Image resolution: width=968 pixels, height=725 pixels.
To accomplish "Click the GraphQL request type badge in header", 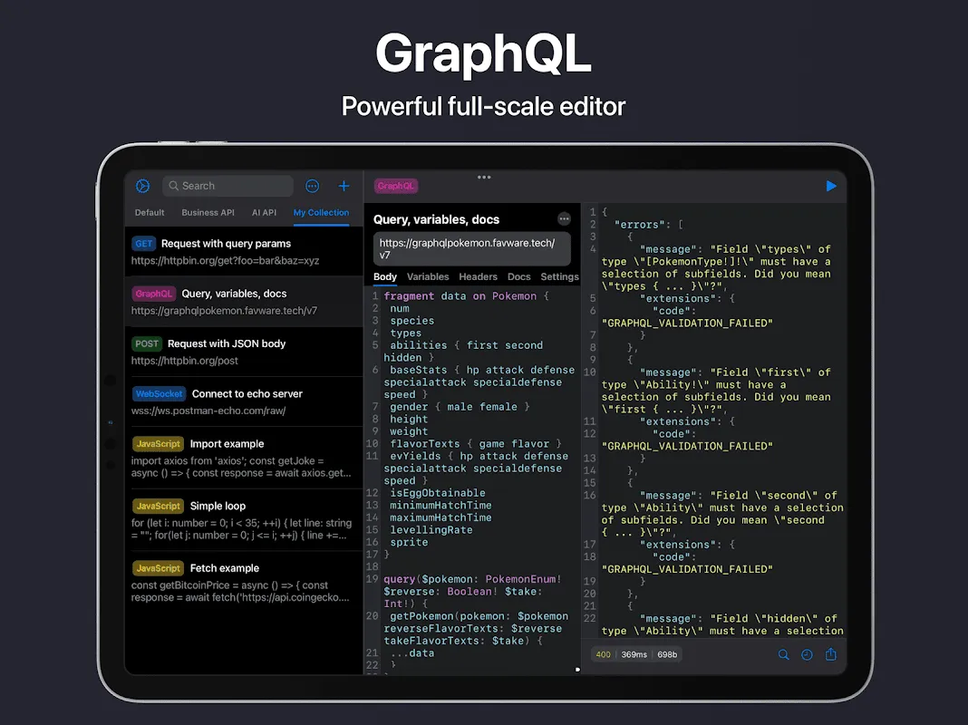I will point(396,186).
